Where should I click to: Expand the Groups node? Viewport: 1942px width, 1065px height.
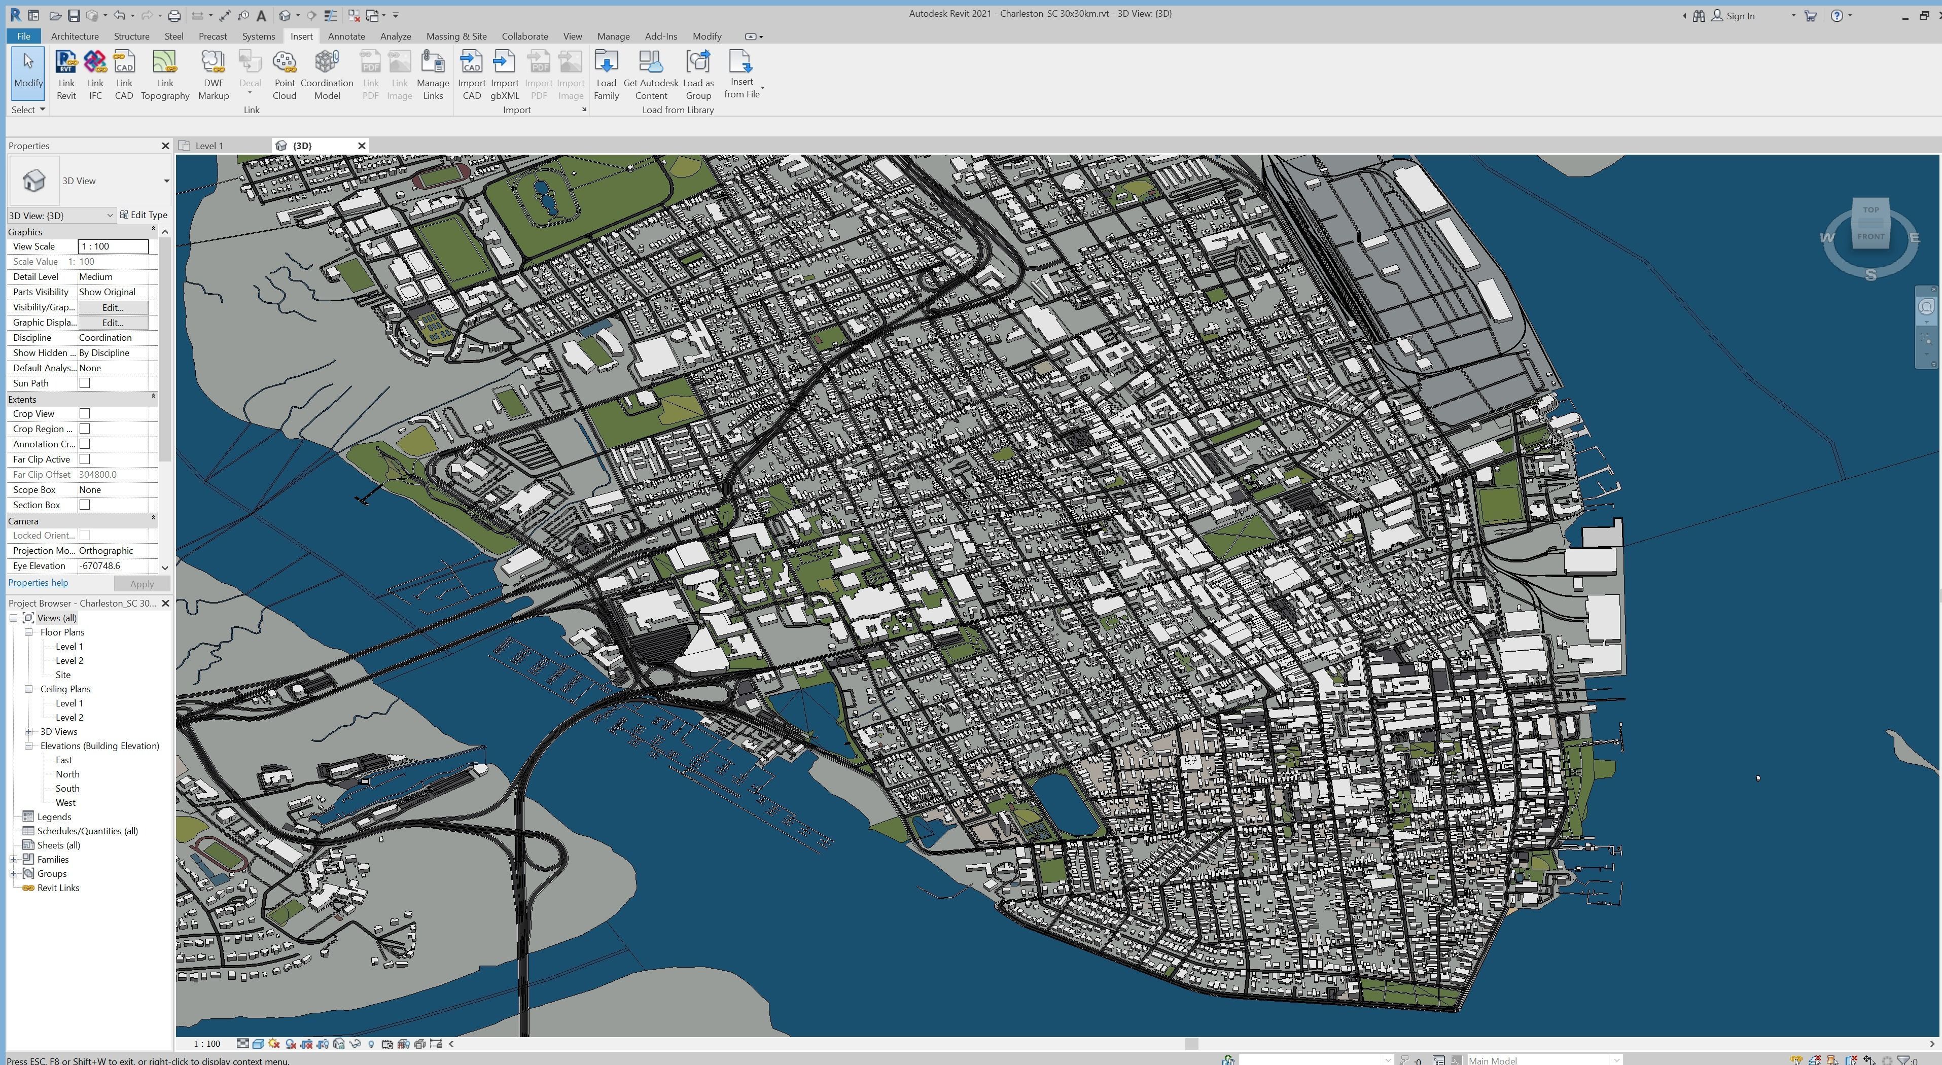coord(14,874)
